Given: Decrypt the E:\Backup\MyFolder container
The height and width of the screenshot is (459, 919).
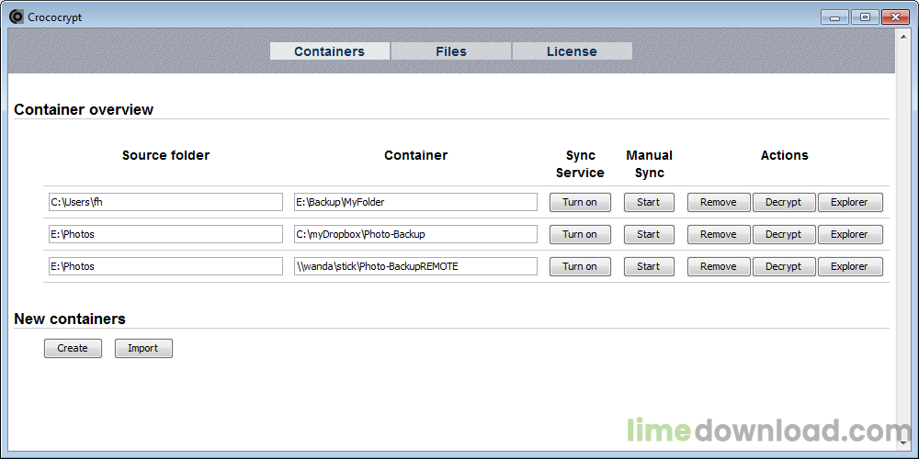Looking at the screenshot, I should [x=784, y=202].
